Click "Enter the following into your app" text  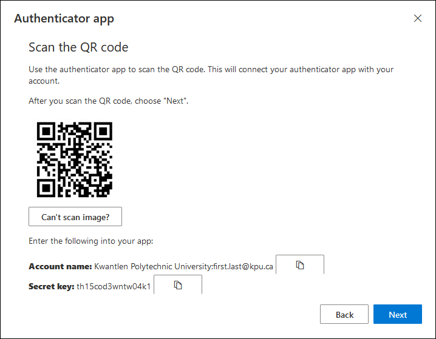(90, 241)
